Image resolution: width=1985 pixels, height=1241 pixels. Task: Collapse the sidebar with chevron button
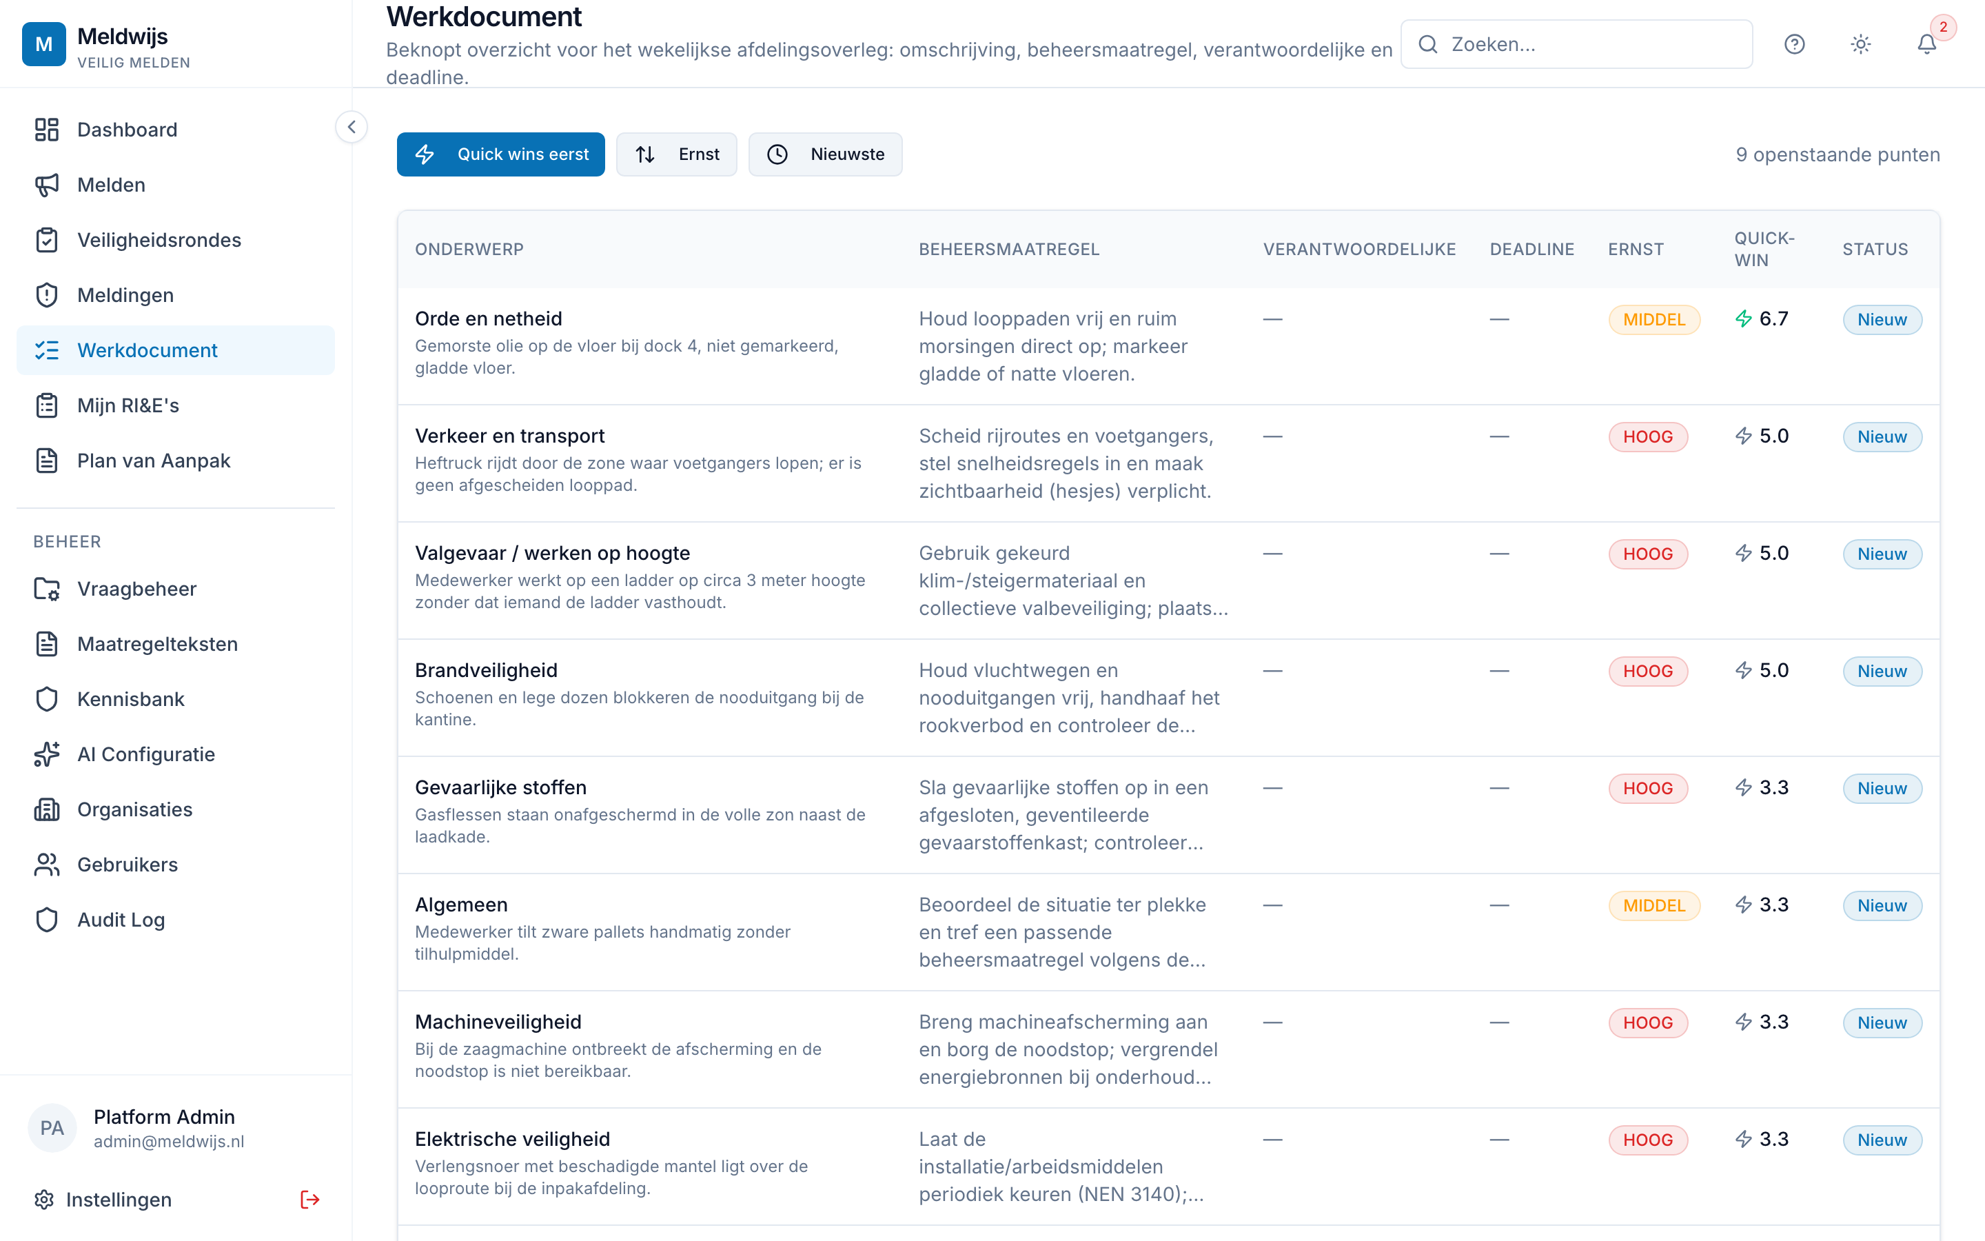(x=351, y=128)
